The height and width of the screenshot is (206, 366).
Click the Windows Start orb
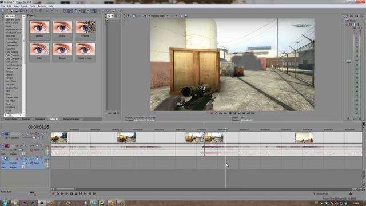[5, 203]
